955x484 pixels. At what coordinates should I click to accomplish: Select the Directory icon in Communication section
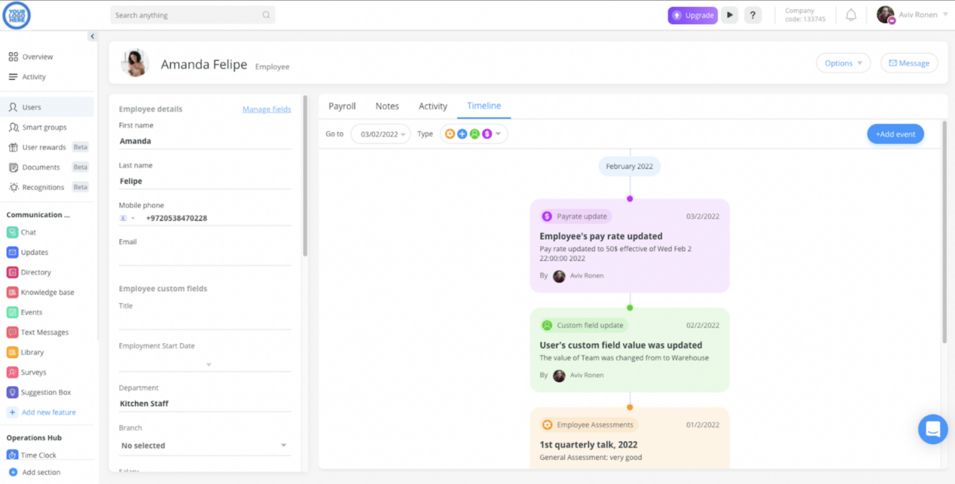(x=13, y=272)
